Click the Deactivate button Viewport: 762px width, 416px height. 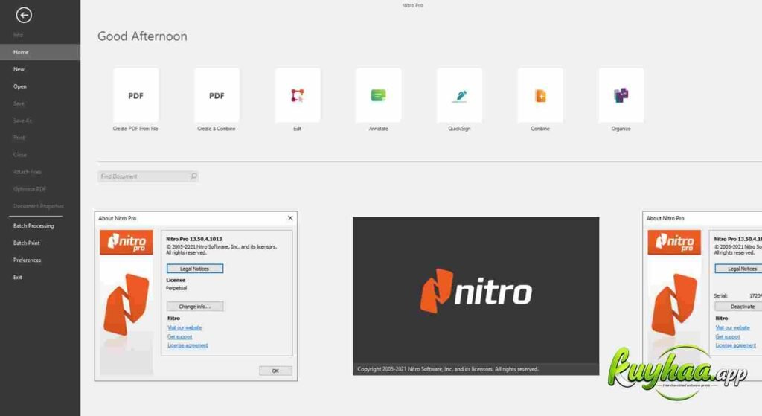pos(740,307)
